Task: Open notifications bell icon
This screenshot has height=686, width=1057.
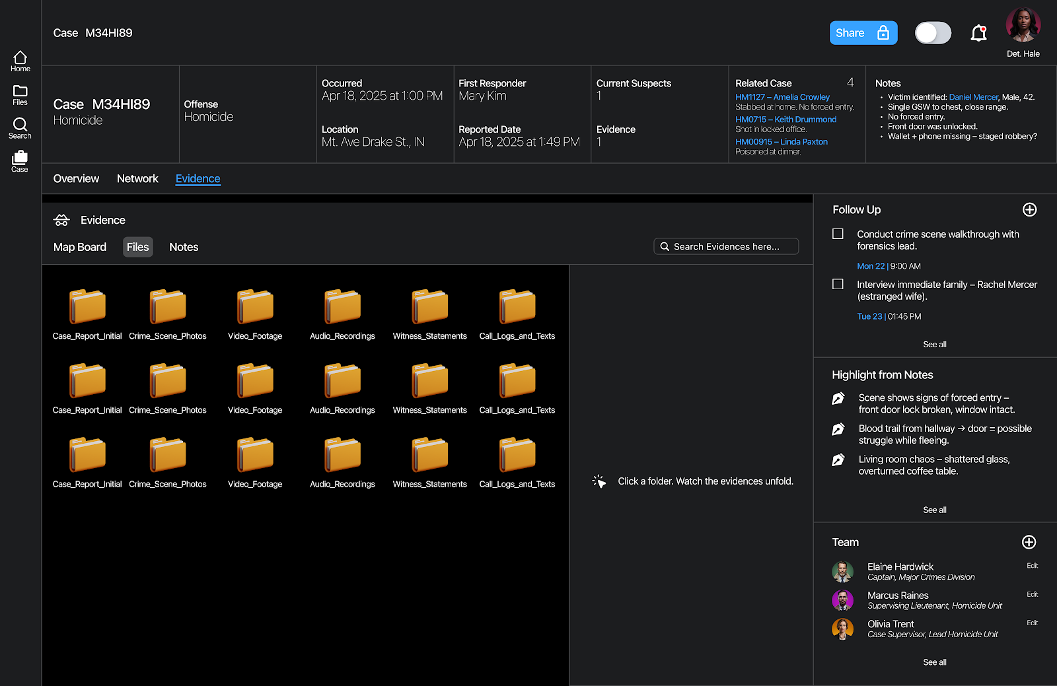Action: click(x=978, y=33)
